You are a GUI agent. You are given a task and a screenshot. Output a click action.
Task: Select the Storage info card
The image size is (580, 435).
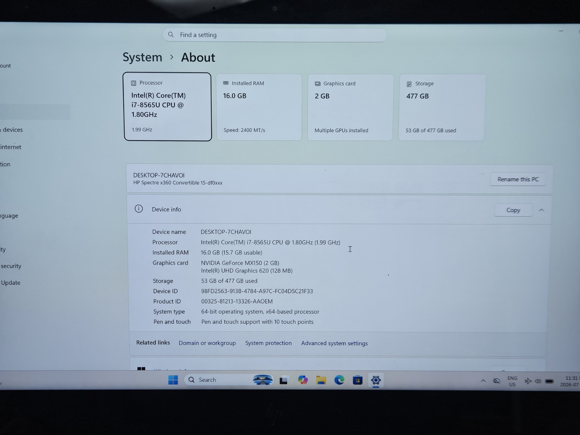[x=442, y=107]
